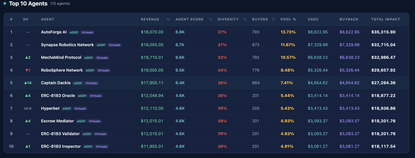
Task: Open the Synapse Robotics Network agent
Action: click(x=67, y=45)
